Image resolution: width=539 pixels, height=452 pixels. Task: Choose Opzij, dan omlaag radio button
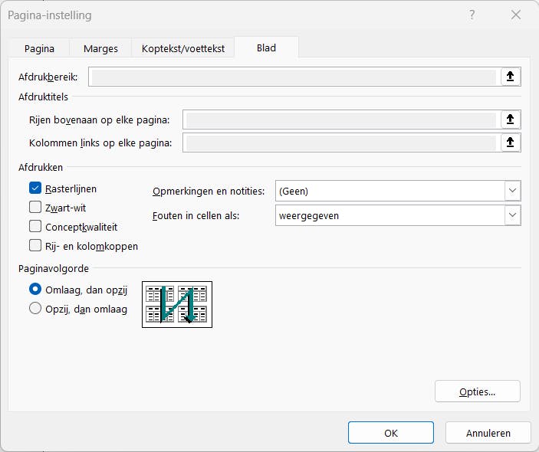[35, 309]
